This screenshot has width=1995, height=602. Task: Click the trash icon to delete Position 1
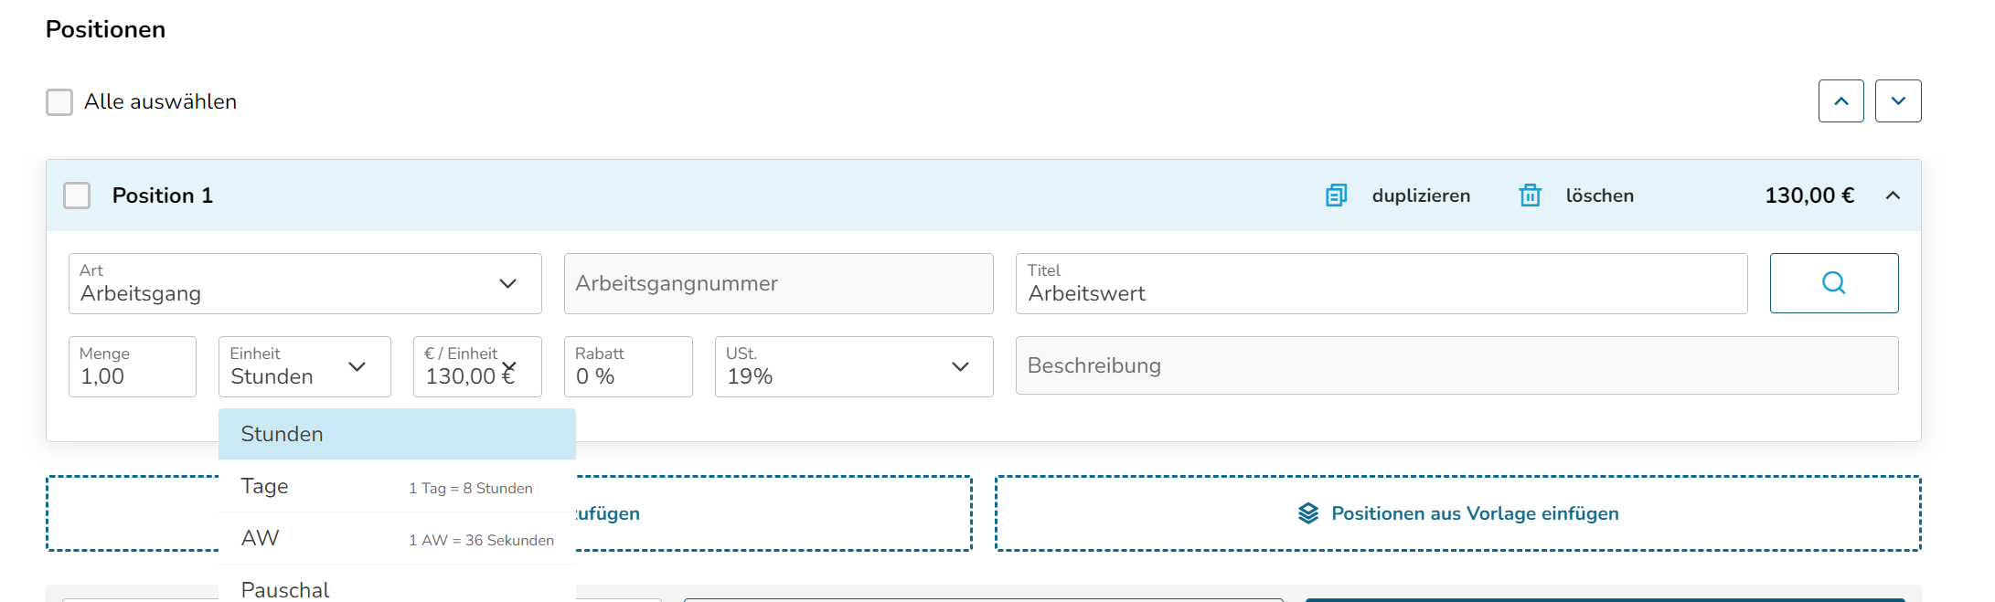pos(1530,195)
